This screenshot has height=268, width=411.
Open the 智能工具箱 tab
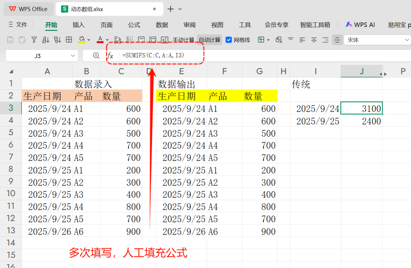click(x=315, y=25)
